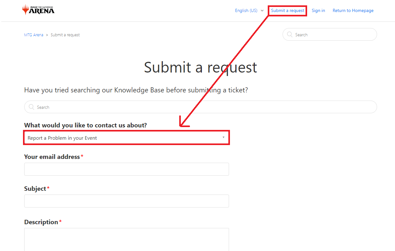The height and width of the screenshot is (251, 395).
Task: Click the 'Subject' field label
Action: 35,189
